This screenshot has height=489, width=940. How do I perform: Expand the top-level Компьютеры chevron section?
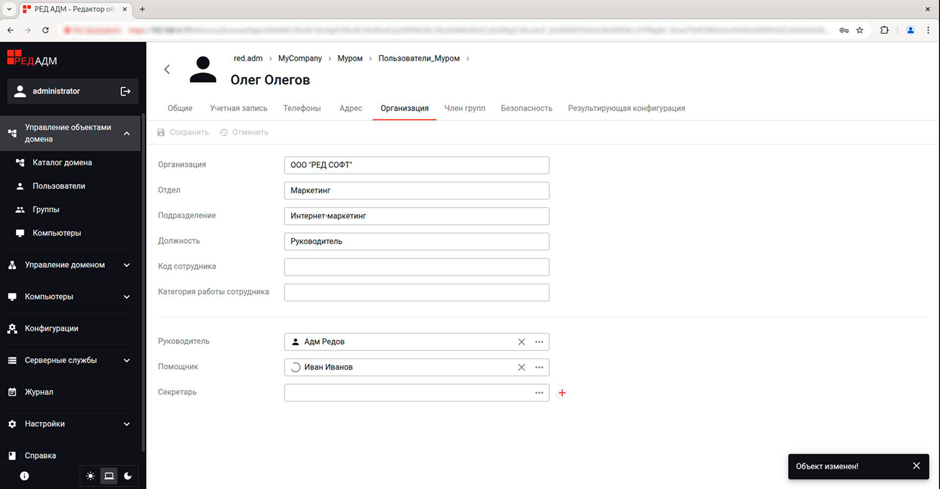pos(126,297)
